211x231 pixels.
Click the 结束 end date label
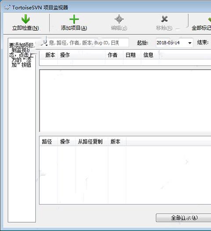coord(203,43)
